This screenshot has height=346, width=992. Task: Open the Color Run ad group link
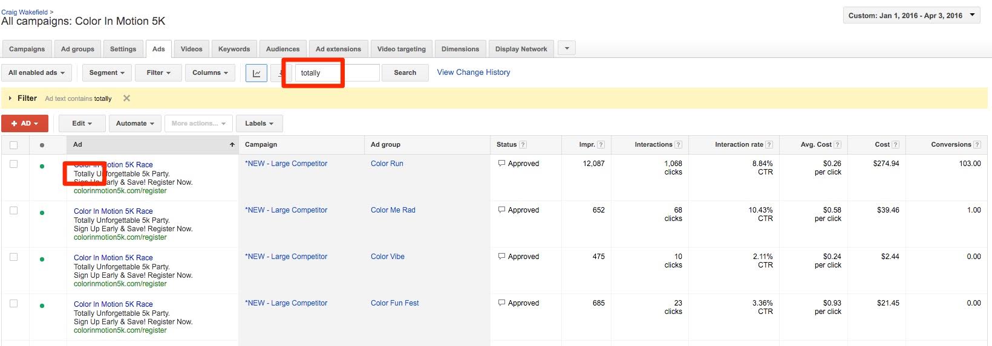387,164
